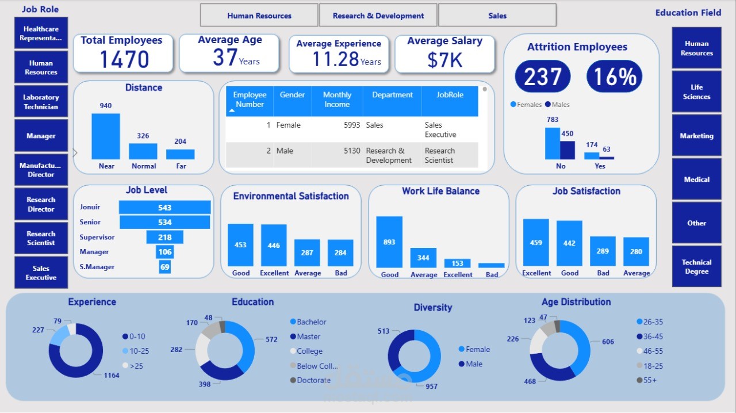This screenshot has width=736, height=413.
Task: Expand arrow beside the Distance chart
Action: pyautogui.click(x=75, y=153)
